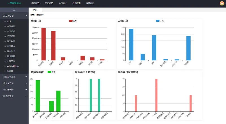Toggle the red 金额 legend swatch

tap(71, 21)
